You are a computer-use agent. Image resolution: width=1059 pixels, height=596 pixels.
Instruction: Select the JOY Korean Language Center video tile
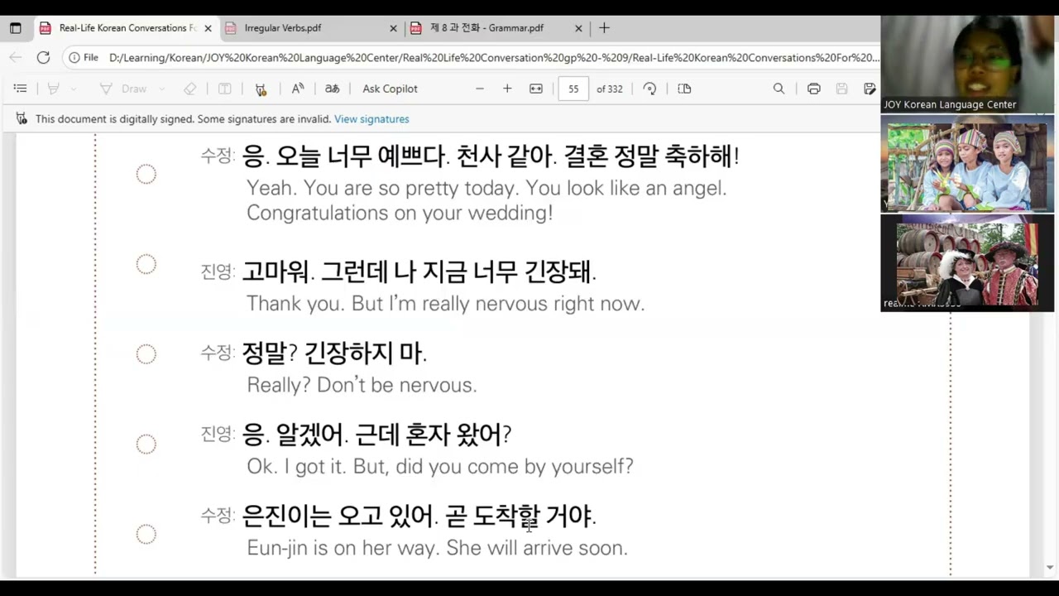967,63
